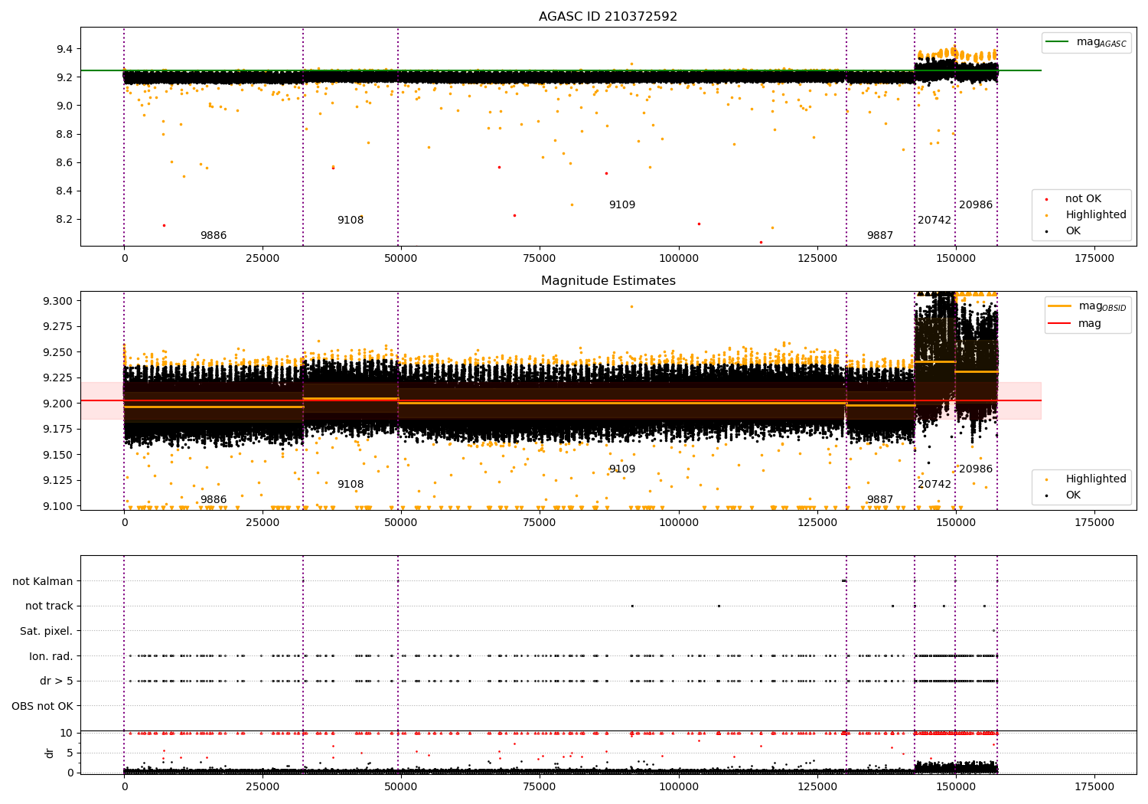The image size is (1148, 804).
Task: Click the 9.4 y-axis tick in top plot
Action: pyautogui.click(x=64, y=49)
